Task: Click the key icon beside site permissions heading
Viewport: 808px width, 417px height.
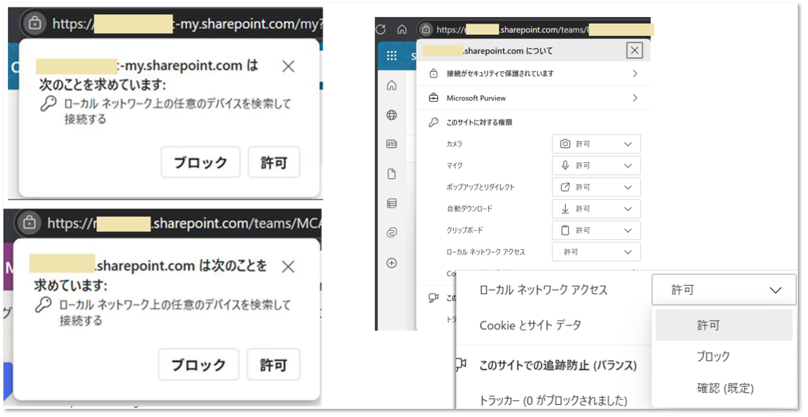Action: [433, 122]
